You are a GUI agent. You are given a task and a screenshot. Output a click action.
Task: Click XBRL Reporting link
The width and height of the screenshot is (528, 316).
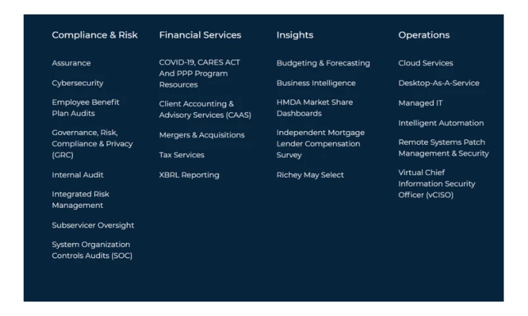(x=189, y=175)
